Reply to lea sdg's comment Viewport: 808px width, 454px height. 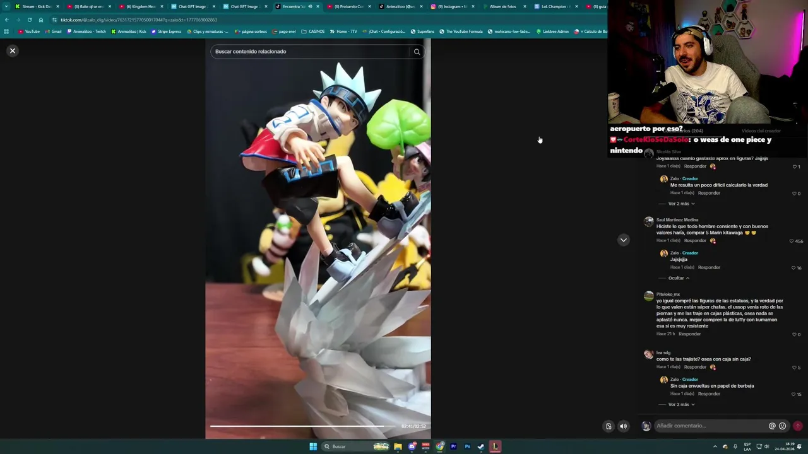[695, 366]
